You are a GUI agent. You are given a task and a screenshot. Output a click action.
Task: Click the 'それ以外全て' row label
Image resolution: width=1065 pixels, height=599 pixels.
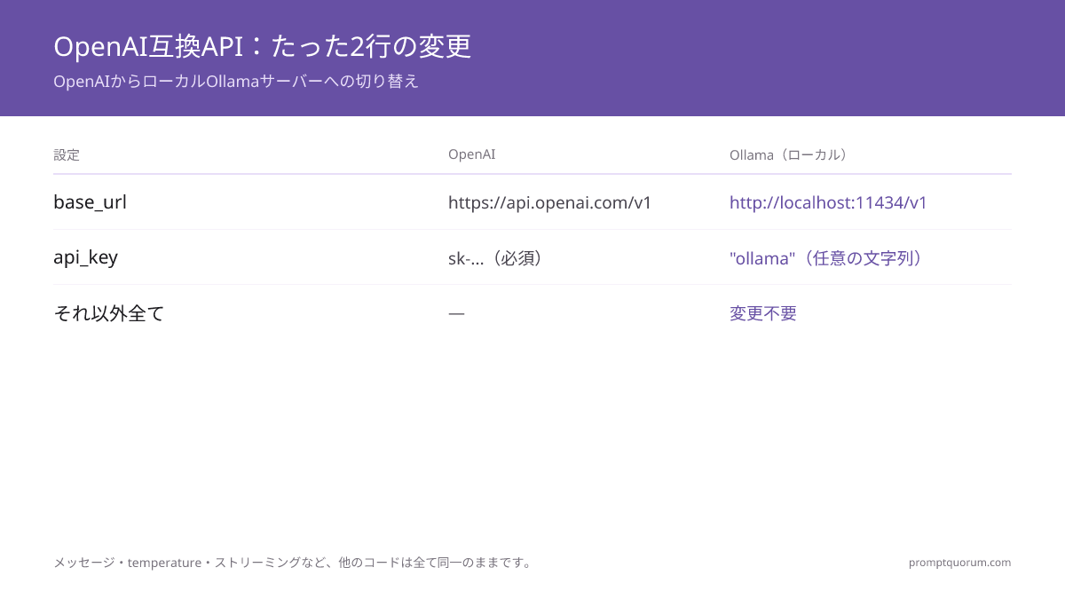coord(109,313)
